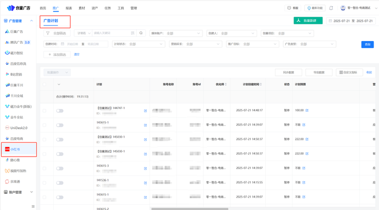Toggle the switch for plan 141536-1

(x=60, y=183)
